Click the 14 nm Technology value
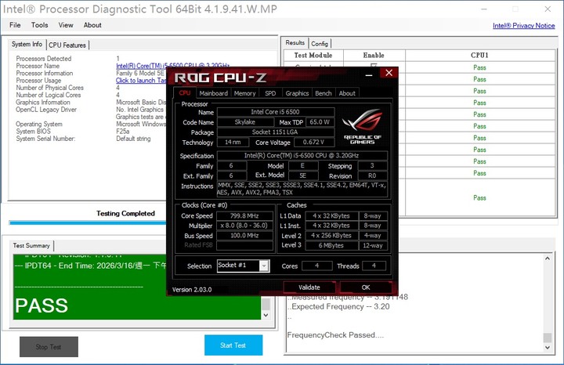 [233, 142]
